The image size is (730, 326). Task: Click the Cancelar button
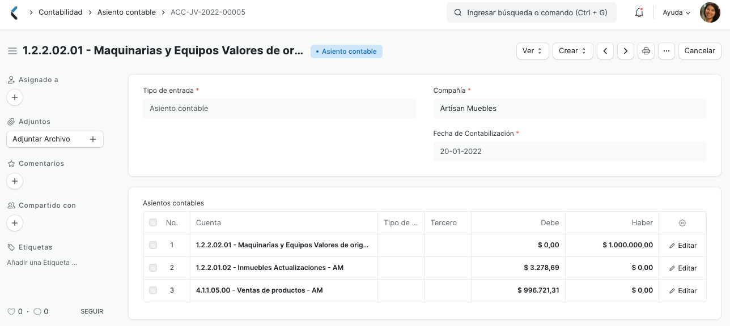699,51
